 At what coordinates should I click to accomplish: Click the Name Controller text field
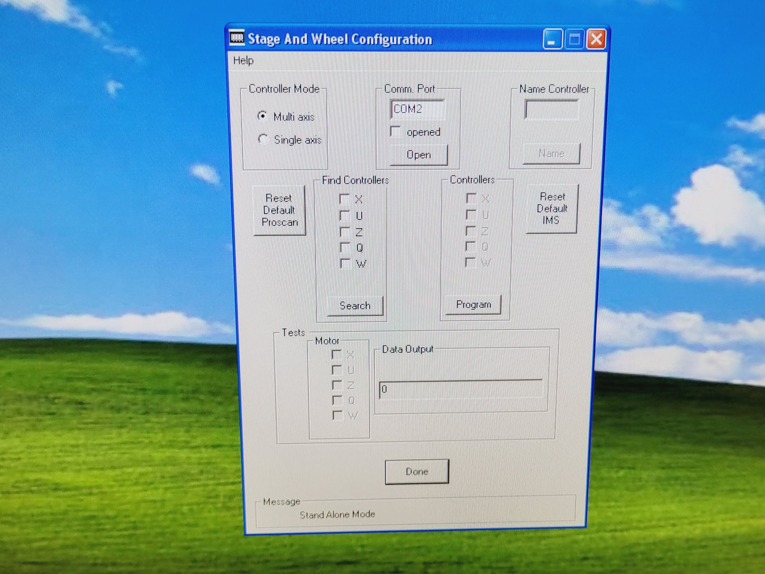551,111
